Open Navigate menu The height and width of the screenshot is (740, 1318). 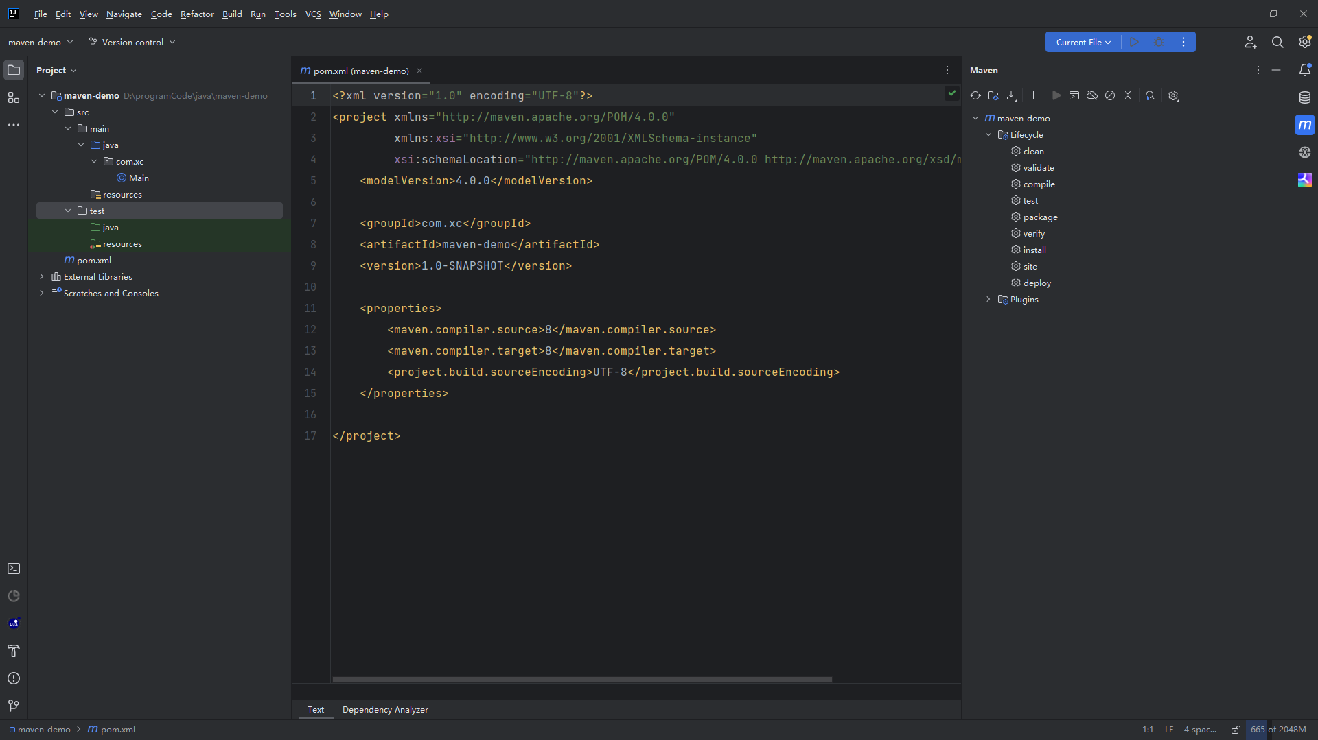[124, 14]
